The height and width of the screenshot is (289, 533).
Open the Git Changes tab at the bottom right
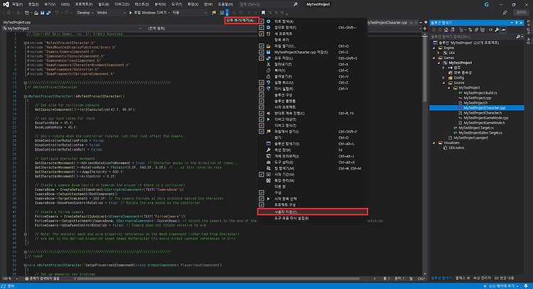504,278
